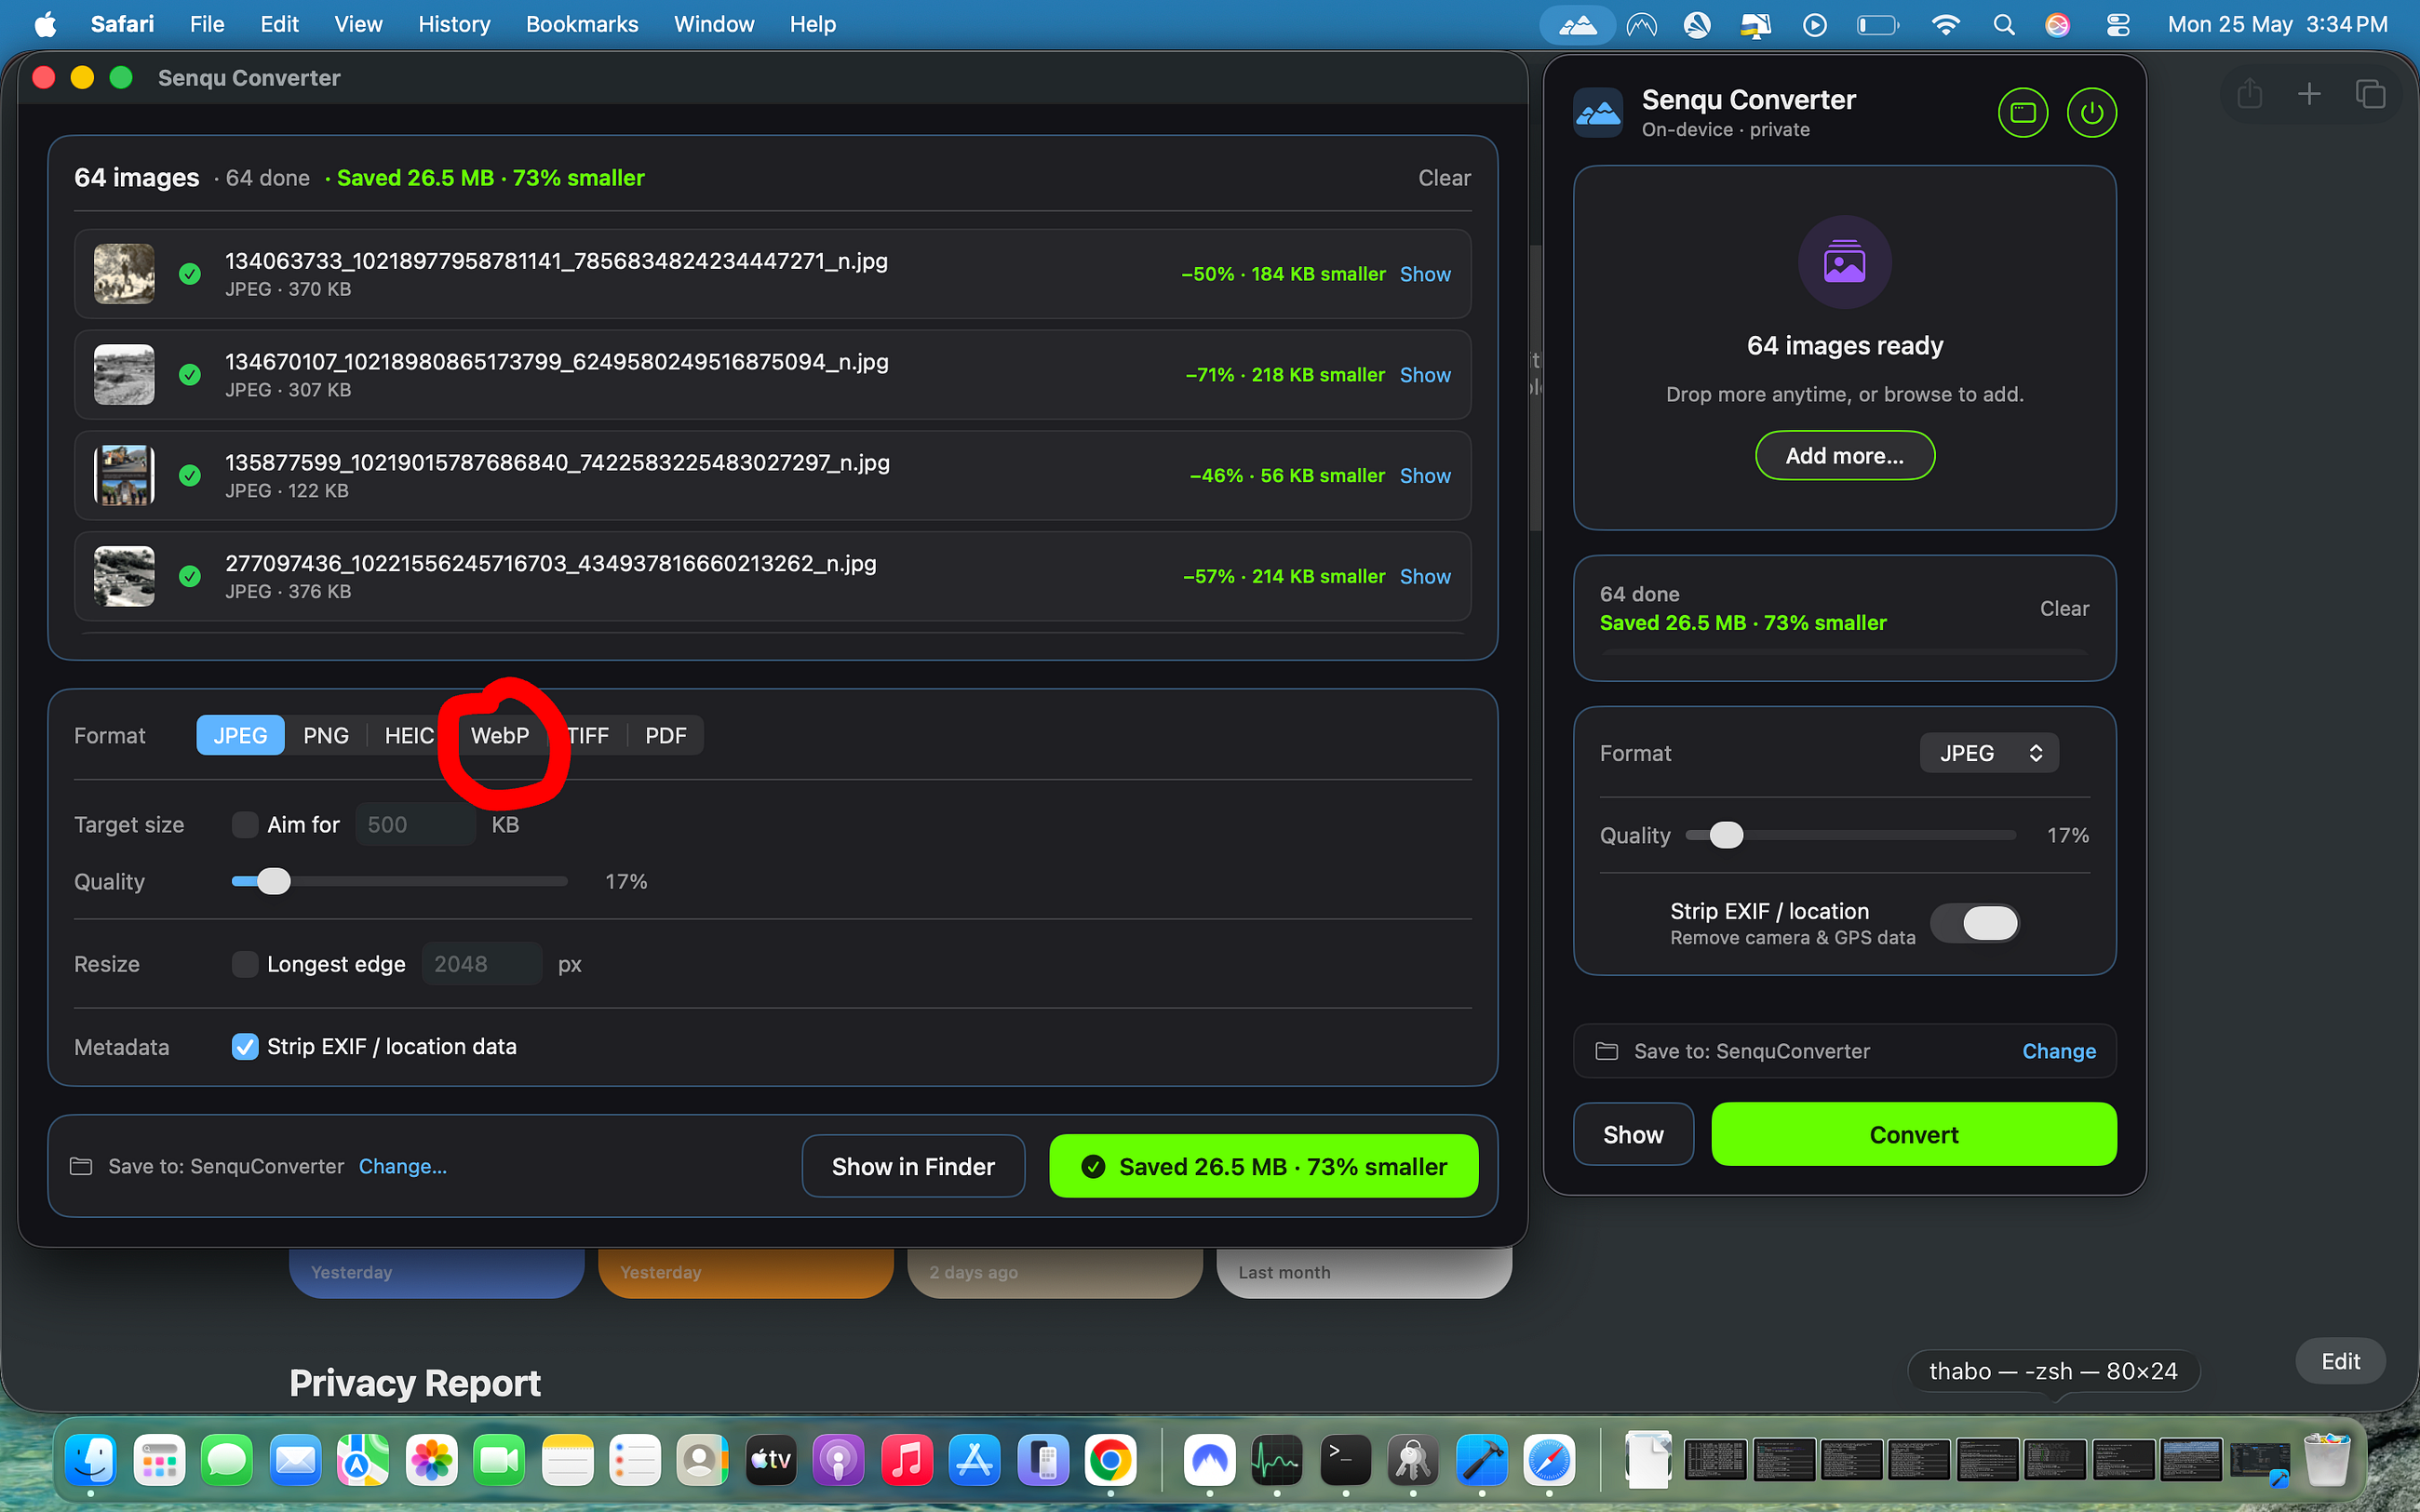
Task: Open Photos app from the Dock
Action: [x=431, y=1461]
